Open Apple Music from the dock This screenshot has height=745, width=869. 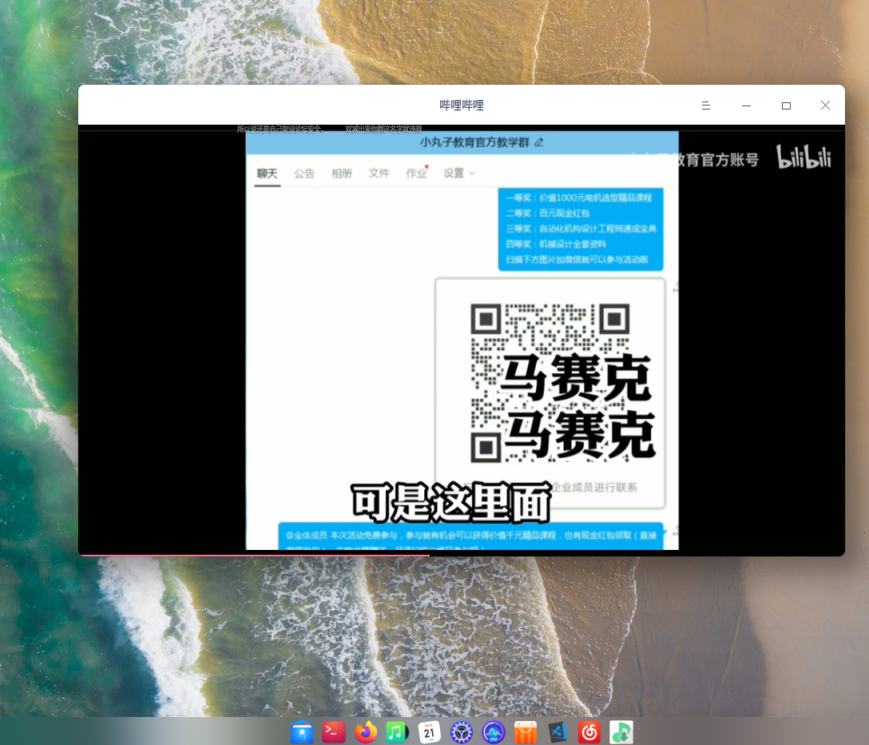(398, 731)
